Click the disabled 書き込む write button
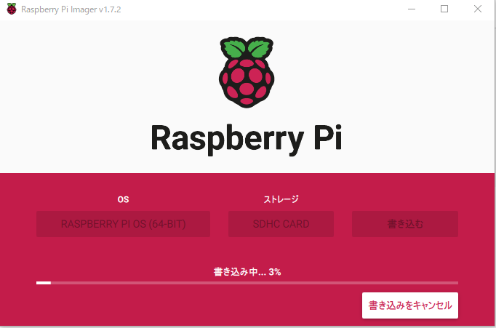 click(405, 224)
